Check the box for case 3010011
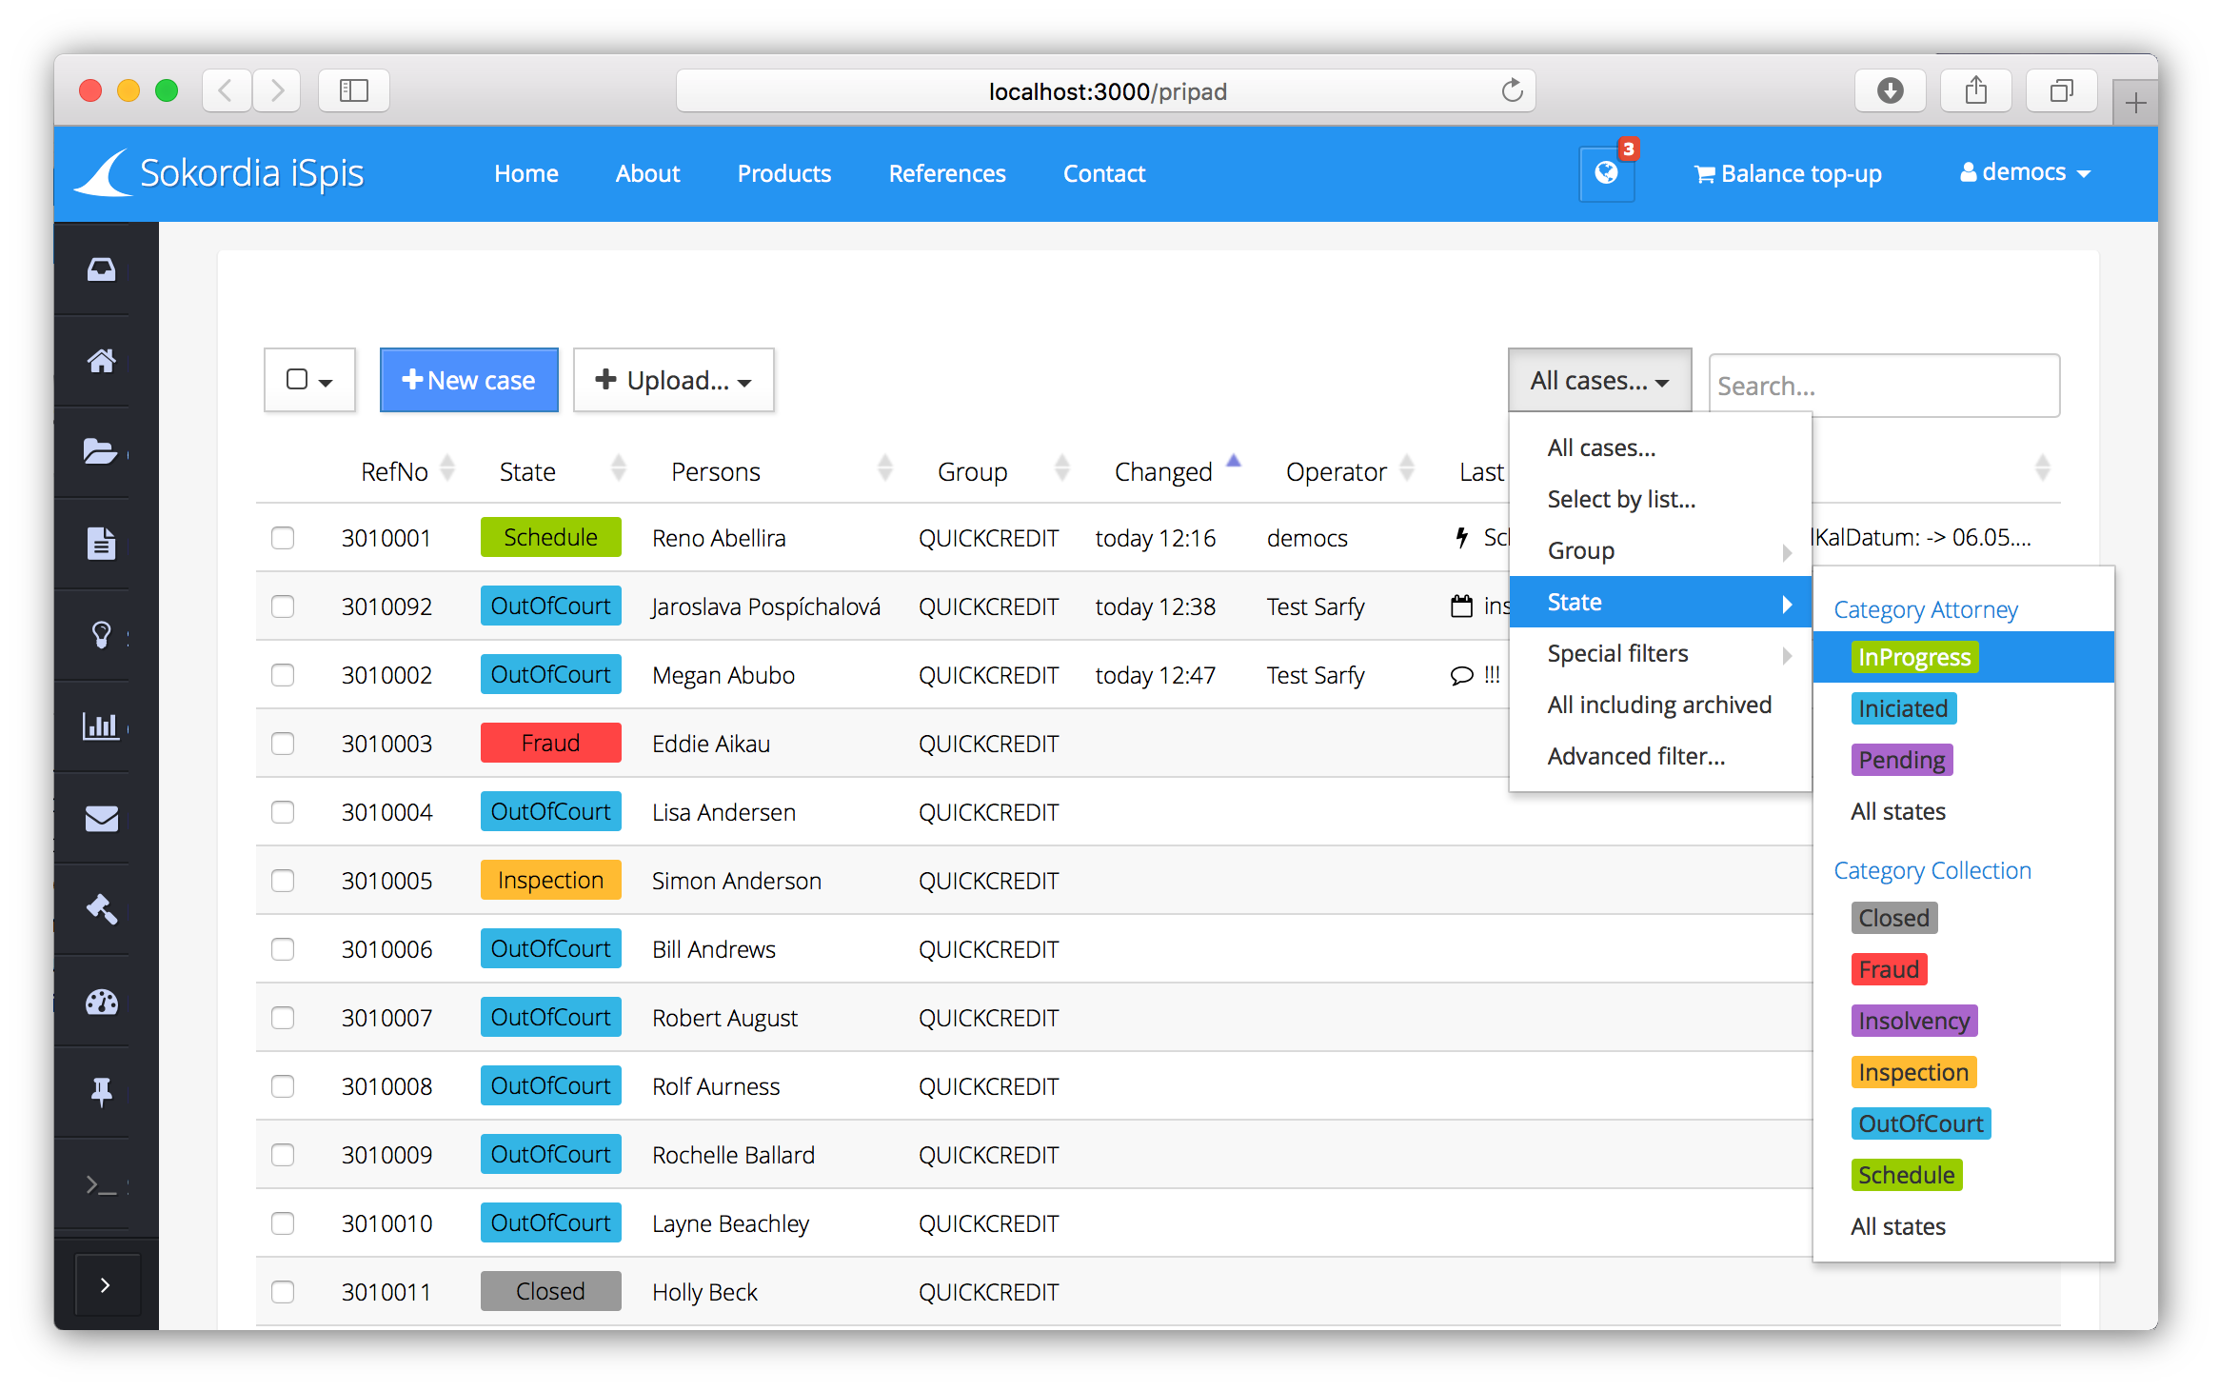 pyautogui.click(x=283, y=1292)
